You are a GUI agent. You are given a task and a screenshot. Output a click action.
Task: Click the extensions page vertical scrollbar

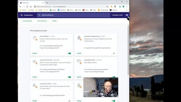128,50
